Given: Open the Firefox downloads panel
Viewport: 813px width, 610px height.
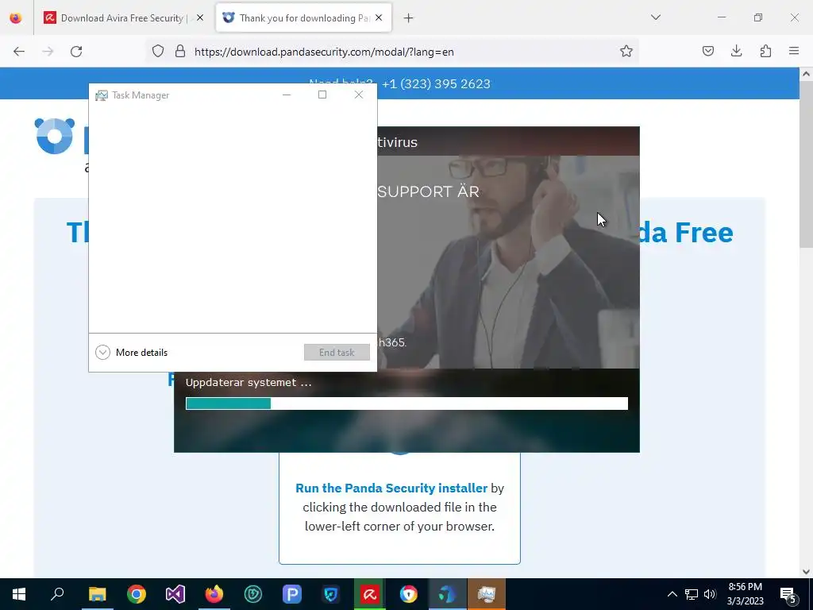Looking at the screenshot, I should pyautogui.click(x=736, y=51).
